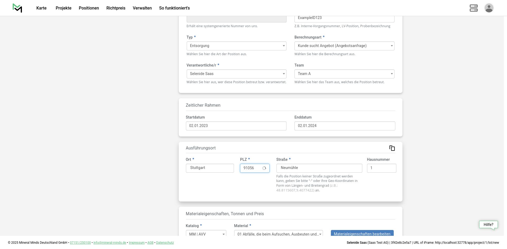Click Materialeigenschaften bearbeiten button
The image size is (507, 249).
(362, 233)
